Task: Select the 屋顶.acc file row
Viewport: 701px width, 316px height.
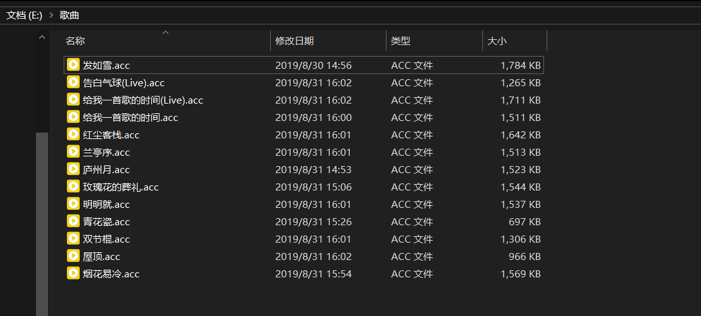Action: 304,257
